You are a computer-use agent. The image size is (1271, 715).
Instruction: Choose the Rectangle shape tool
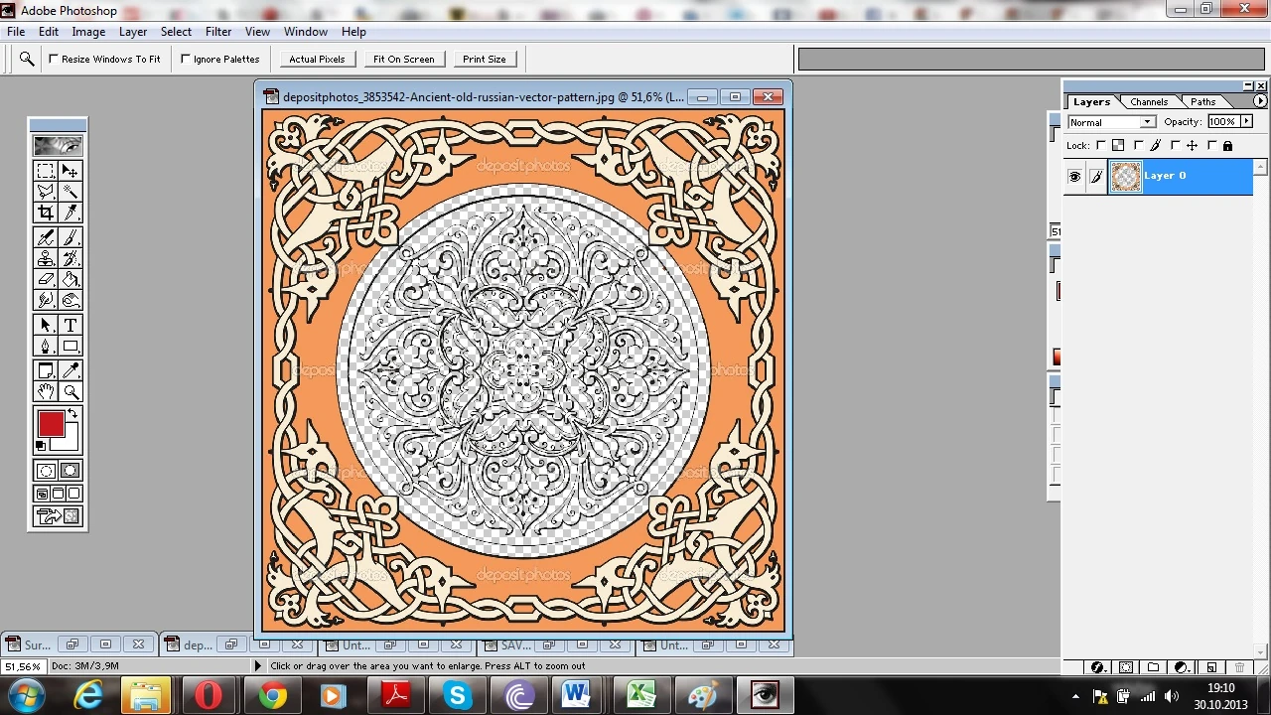coord(71,346)
